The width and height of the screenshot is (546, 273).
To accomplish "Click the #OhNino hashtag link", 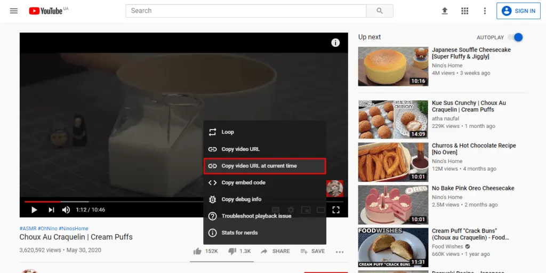I will click(x=47, y=228).
